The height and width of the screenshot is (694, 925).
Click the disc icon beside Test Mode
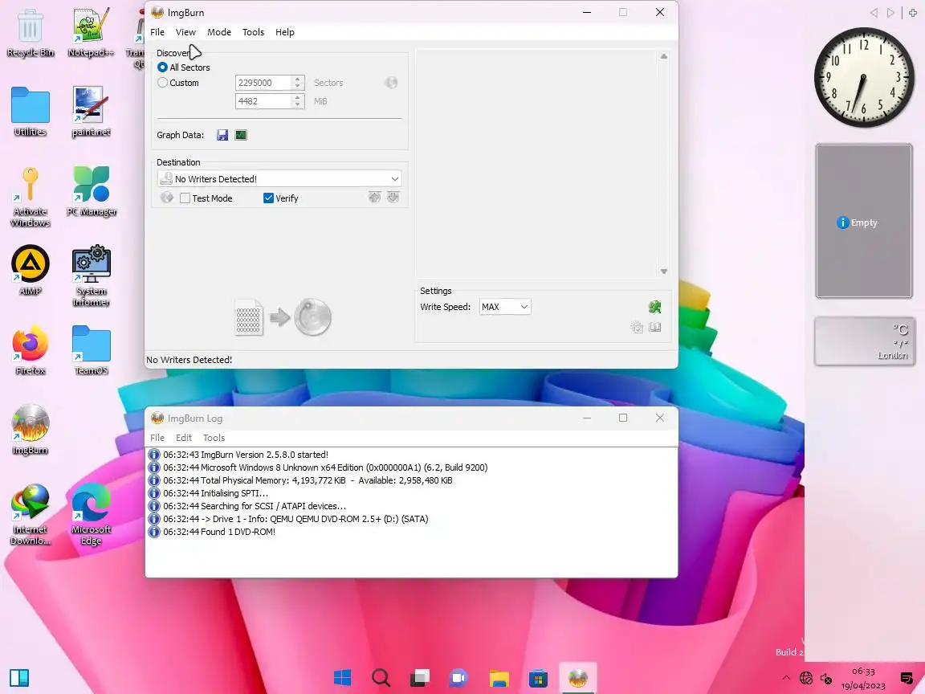click(167, 198)
